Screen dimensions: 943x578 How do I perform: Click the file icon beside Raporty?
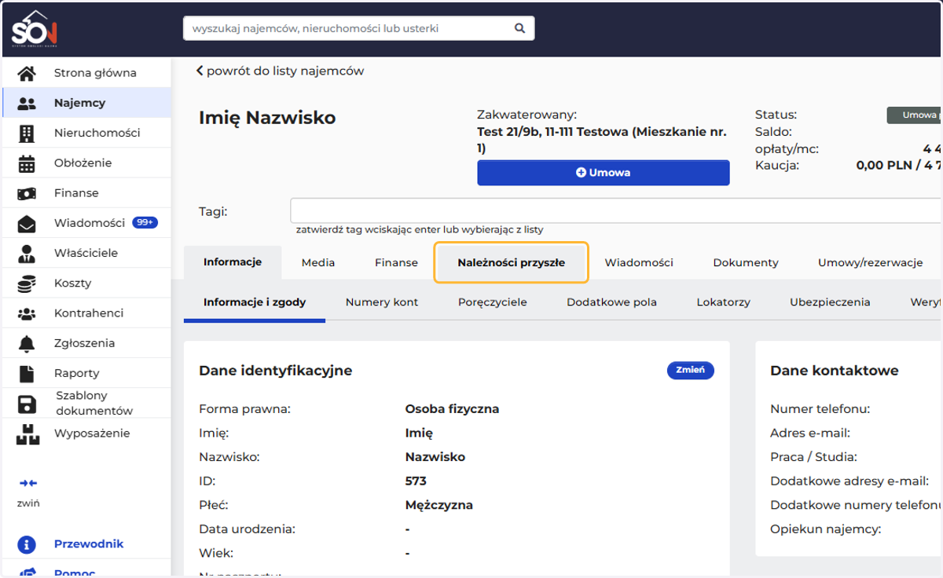tap(27, 374)
